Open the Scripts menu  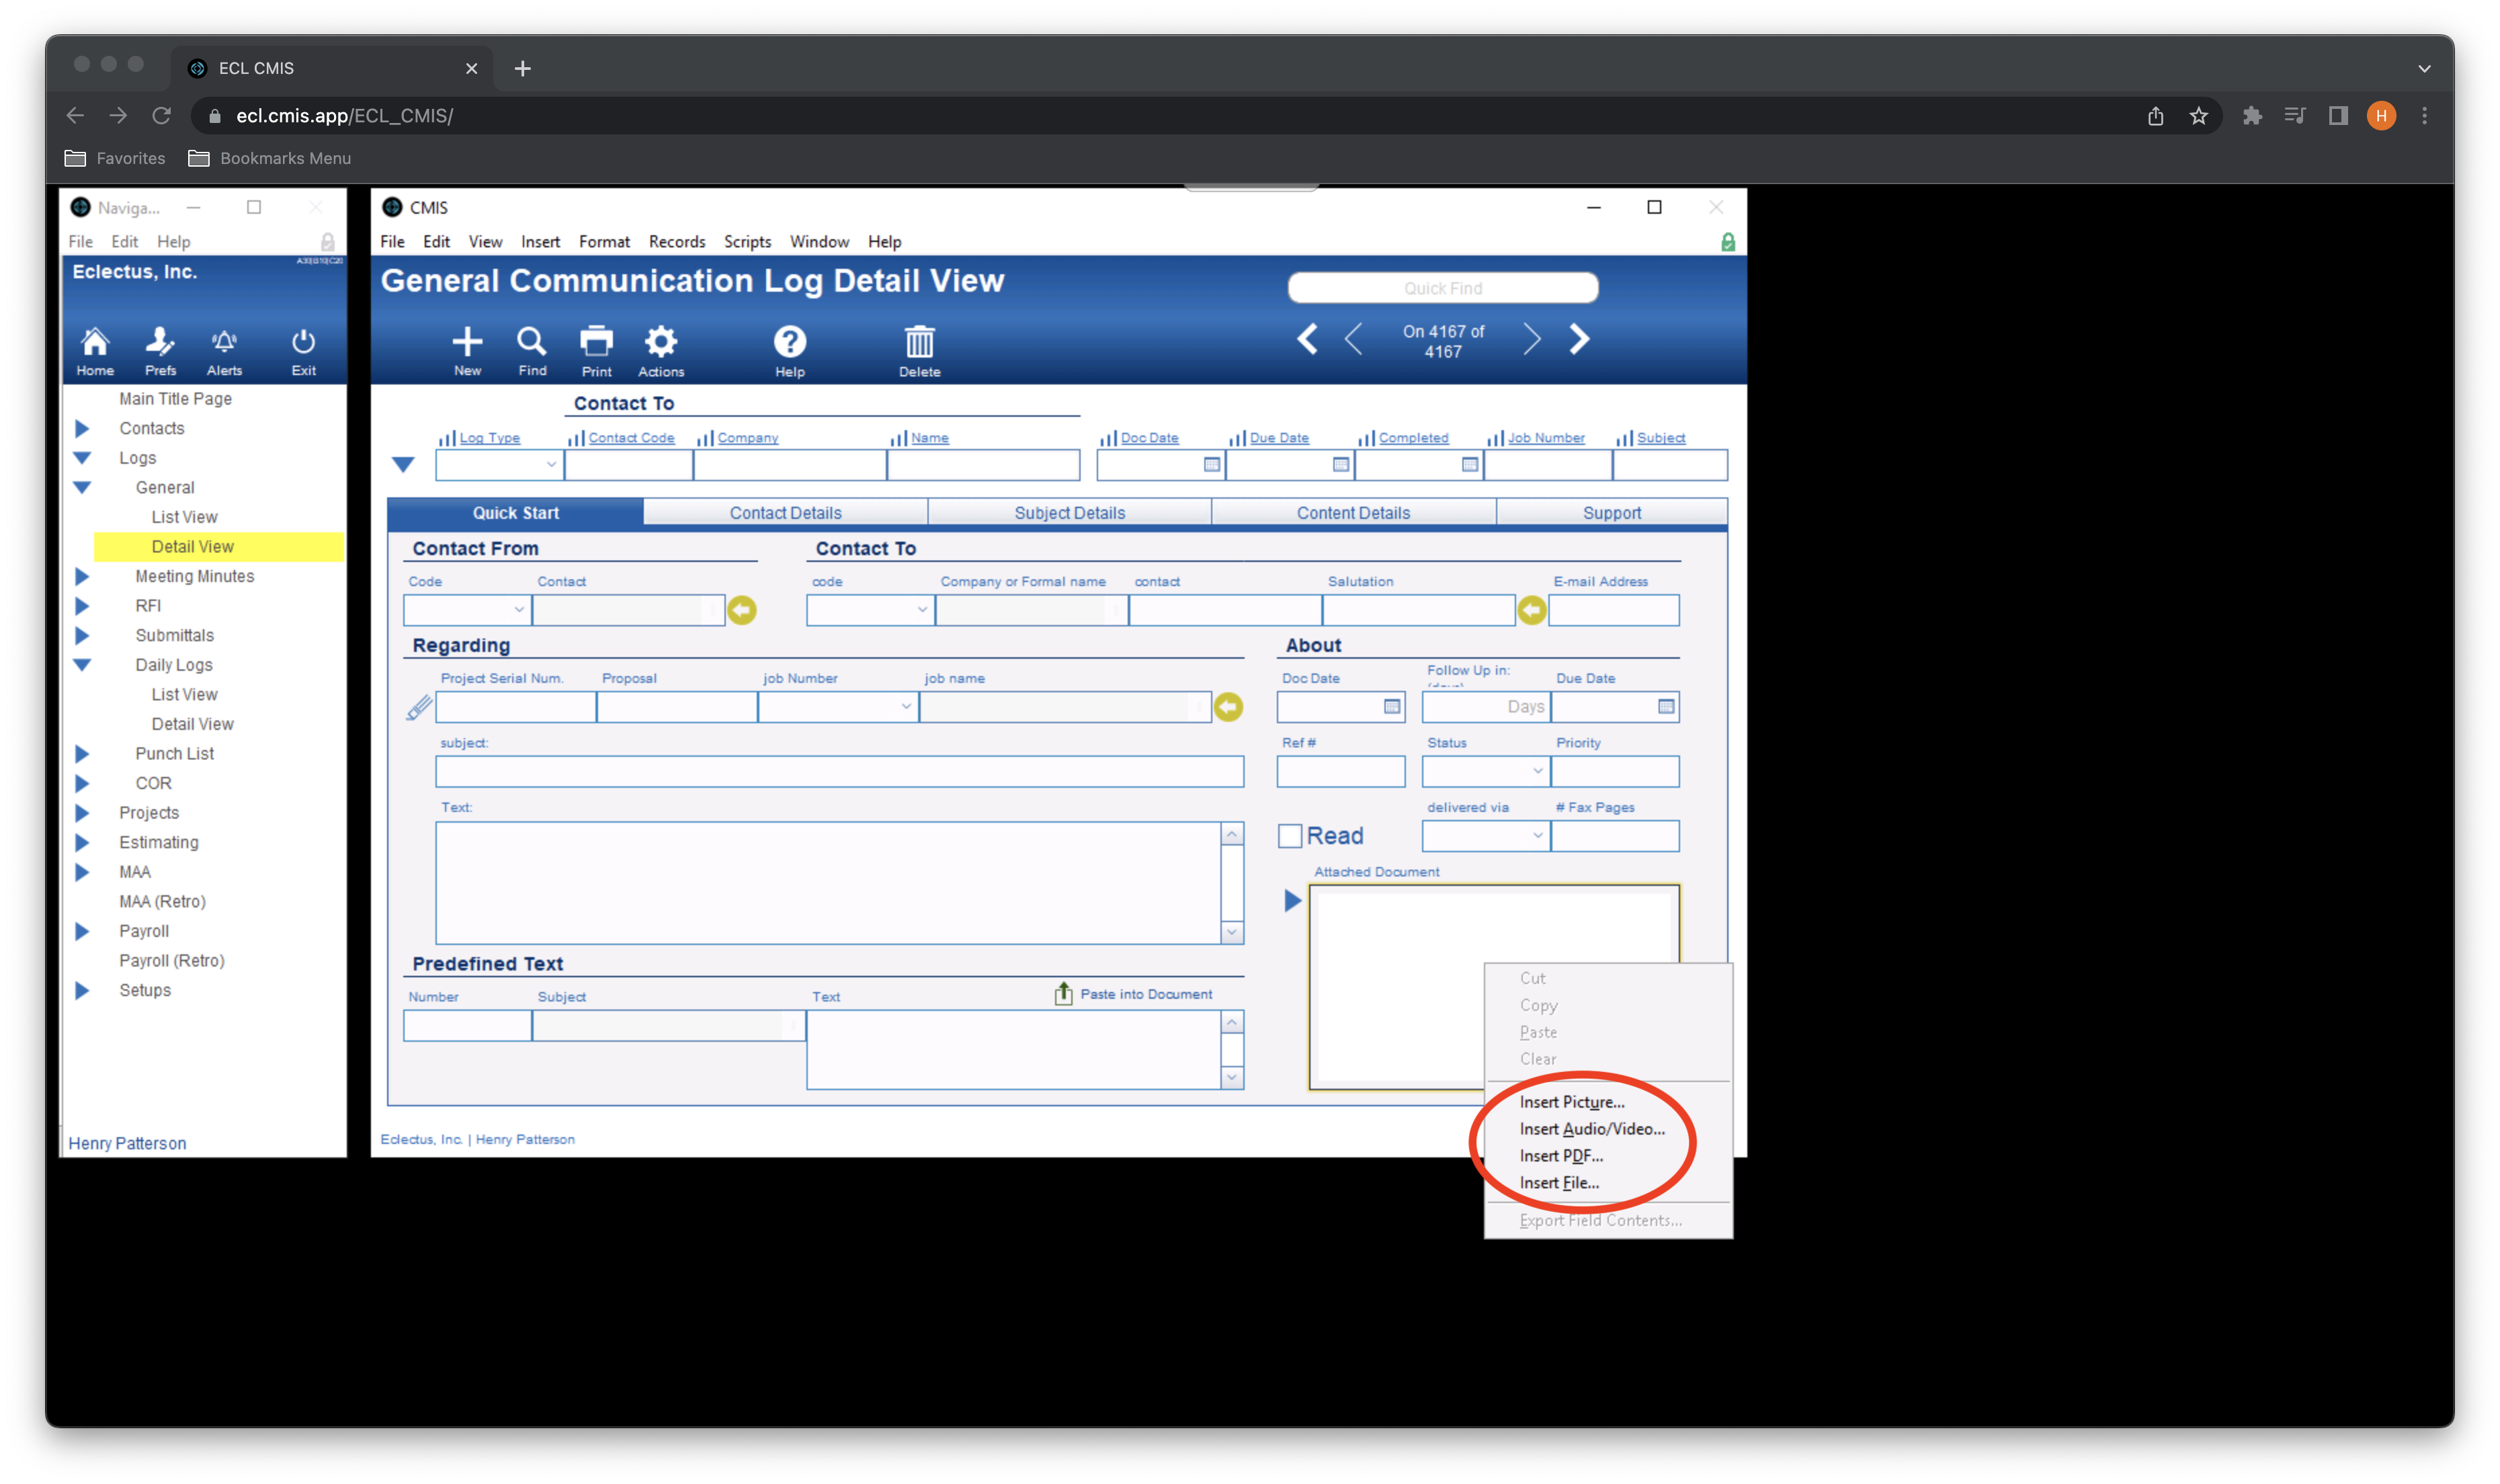tap(747, 242)
